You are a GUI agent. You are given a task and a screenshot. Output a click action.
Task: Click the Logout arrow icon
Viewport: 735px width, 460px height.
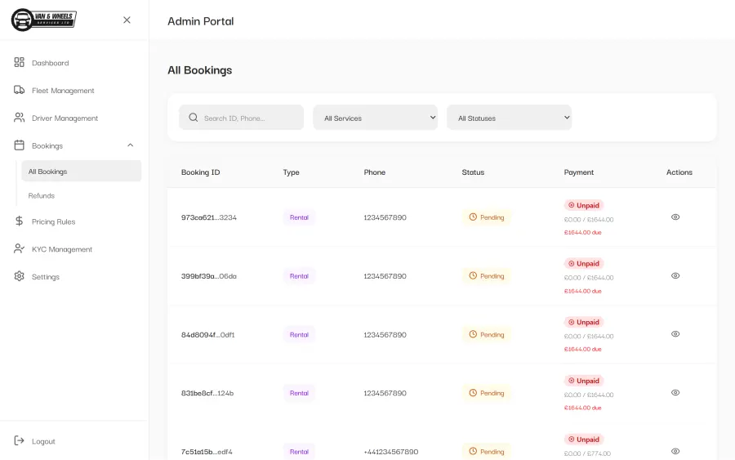(x=20, y=440)
